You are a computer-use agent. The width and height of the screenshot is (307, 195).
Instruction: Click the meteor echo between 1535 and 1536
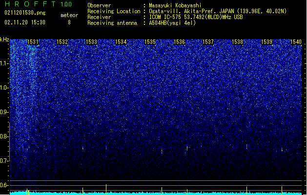162,151
